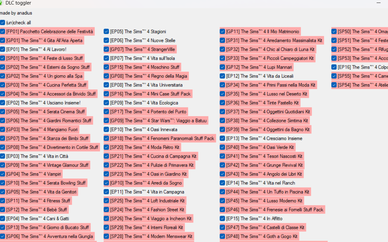This screenshot has height=242, width=388.
Task: Disable EP01 Al Lavoro! expansion
Action: click(3, 49)
